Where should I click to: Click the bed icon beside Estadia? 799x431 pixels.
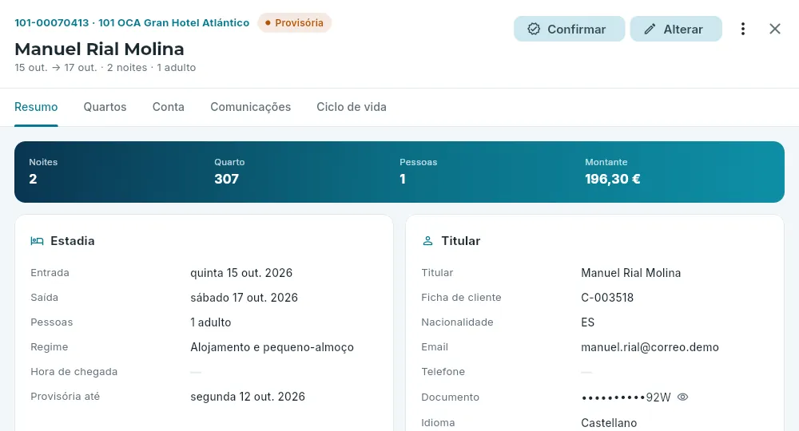[37, 241]
